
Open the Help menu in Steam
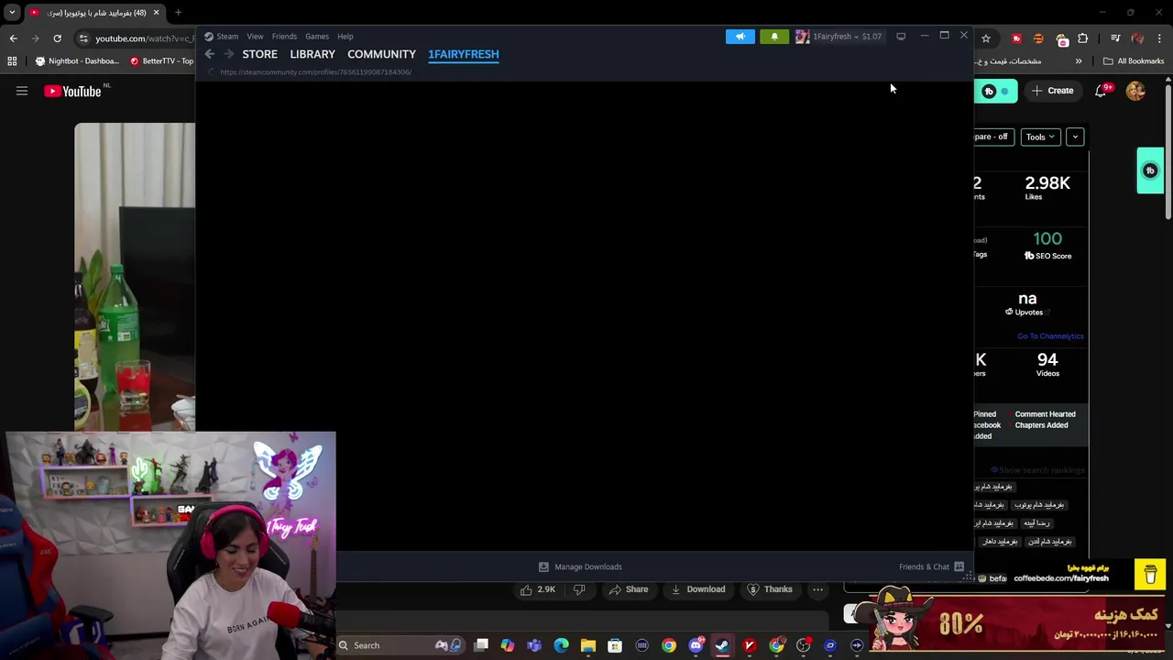point(345,37)
